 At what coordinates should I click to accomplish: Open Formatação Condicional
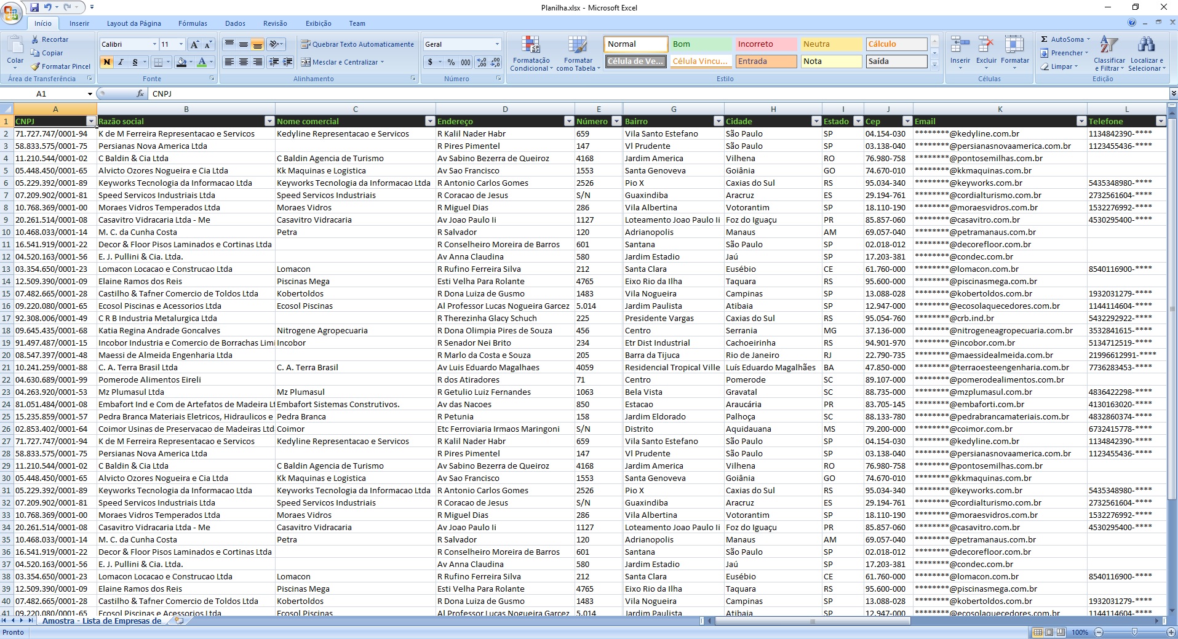[531, 54]
